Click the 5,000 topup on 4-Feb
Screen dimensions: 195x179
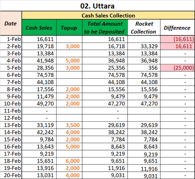click(x=69, y=60)
